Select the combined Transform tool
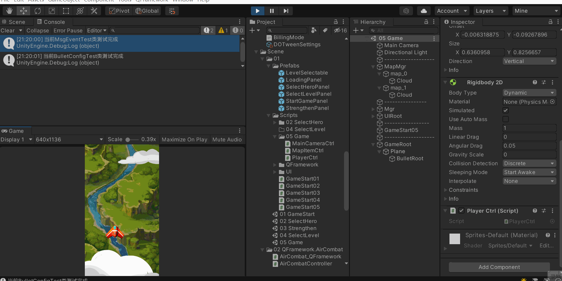This screenshot has width=562, height=281. pos(80,11)
